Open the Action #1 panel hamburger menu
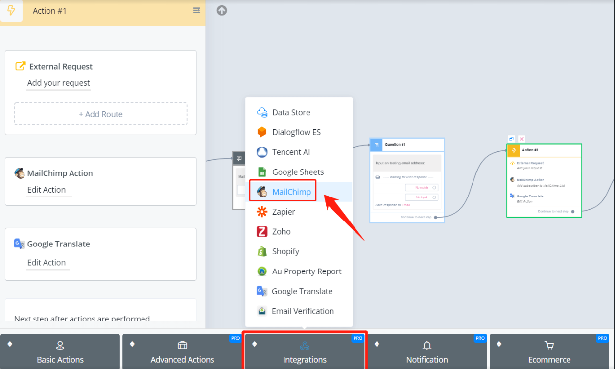Viewport: 615px width, 369px height. coord(196,10)
